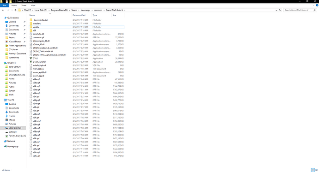Screen dimensions: 319x172
Task: Open the help question mark icon
Action: (317, 5)
